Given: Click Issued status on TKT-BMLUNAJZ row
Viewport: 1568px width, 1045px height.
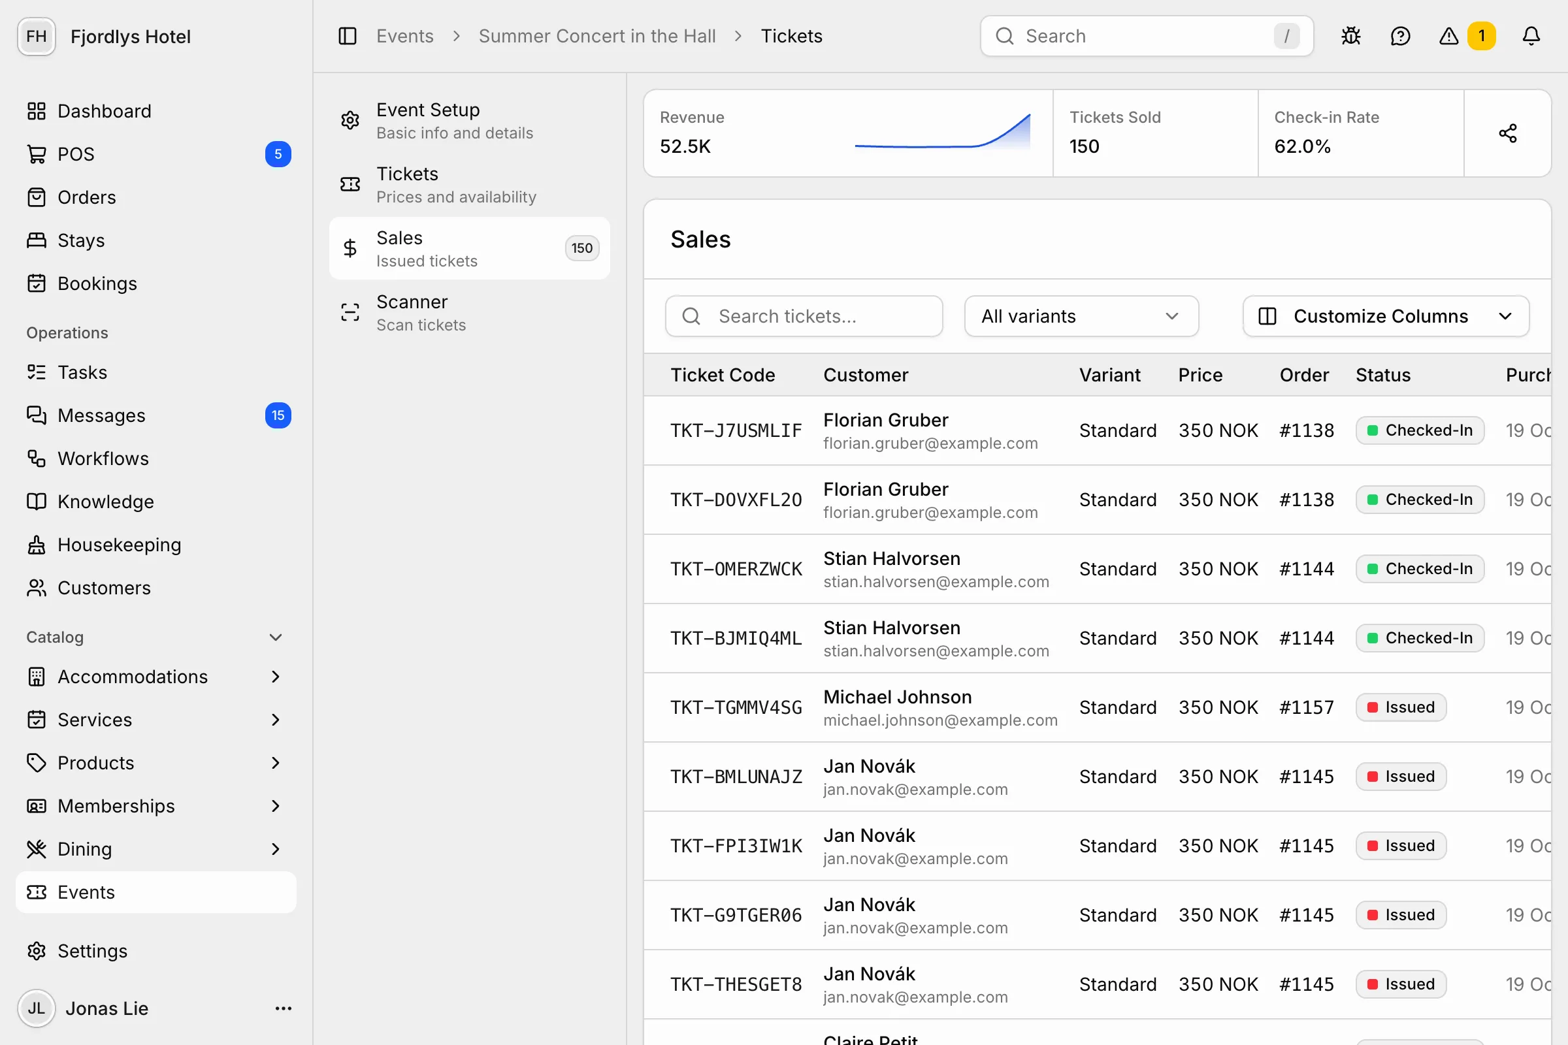Looking at the screenshot, I should coord(1401,777).
